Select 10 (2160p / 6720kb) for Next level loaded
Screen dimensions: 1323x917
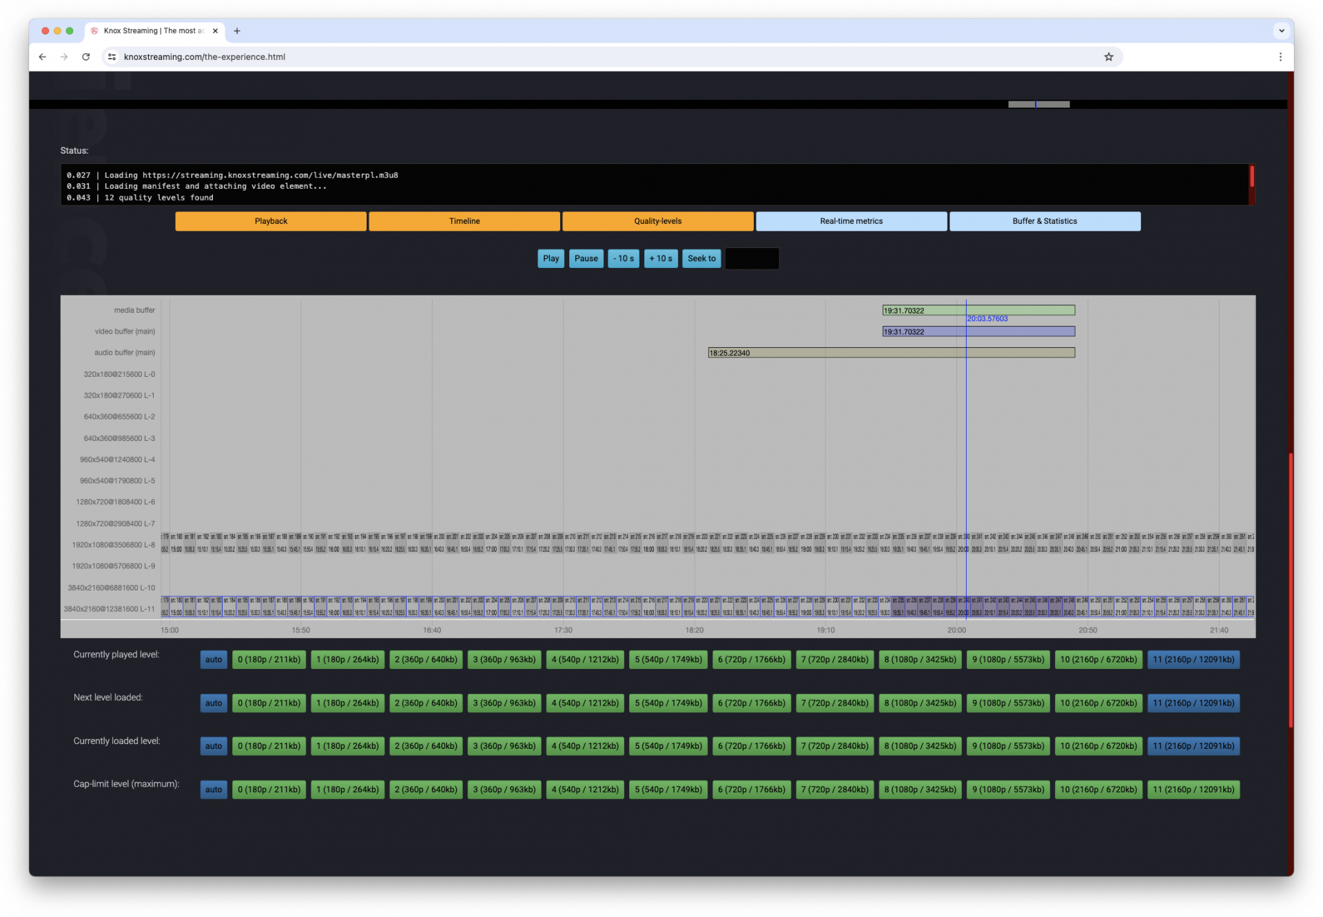tap(1098, 703)
